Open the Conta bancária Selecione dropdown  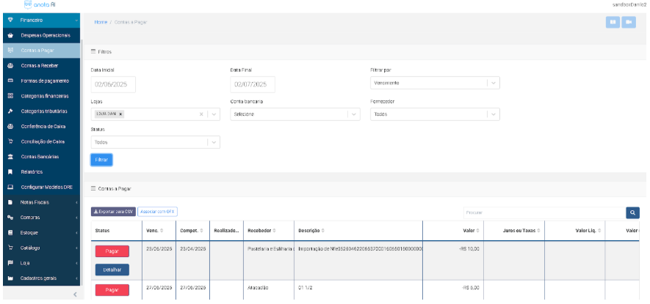pos(295,114)
